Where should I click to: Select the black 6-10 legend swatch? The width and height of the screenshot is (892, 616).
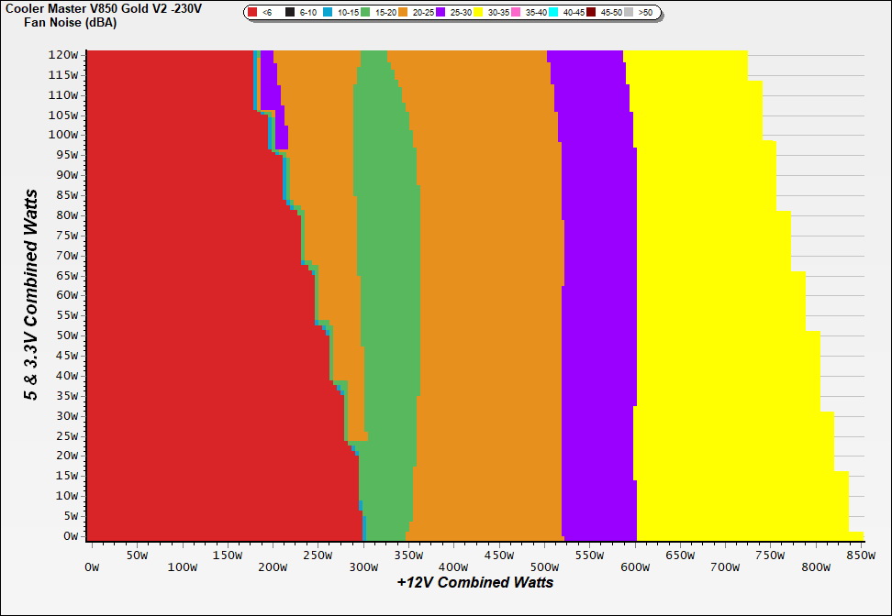tap(290, 13)
